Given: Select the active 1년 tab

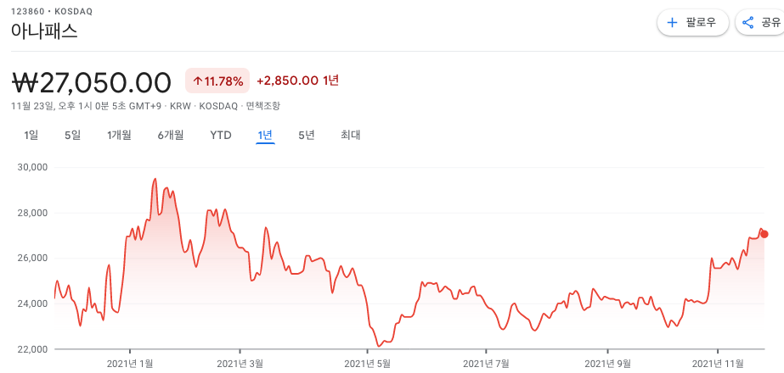Looking at the screenshot, I should point(265,135).
